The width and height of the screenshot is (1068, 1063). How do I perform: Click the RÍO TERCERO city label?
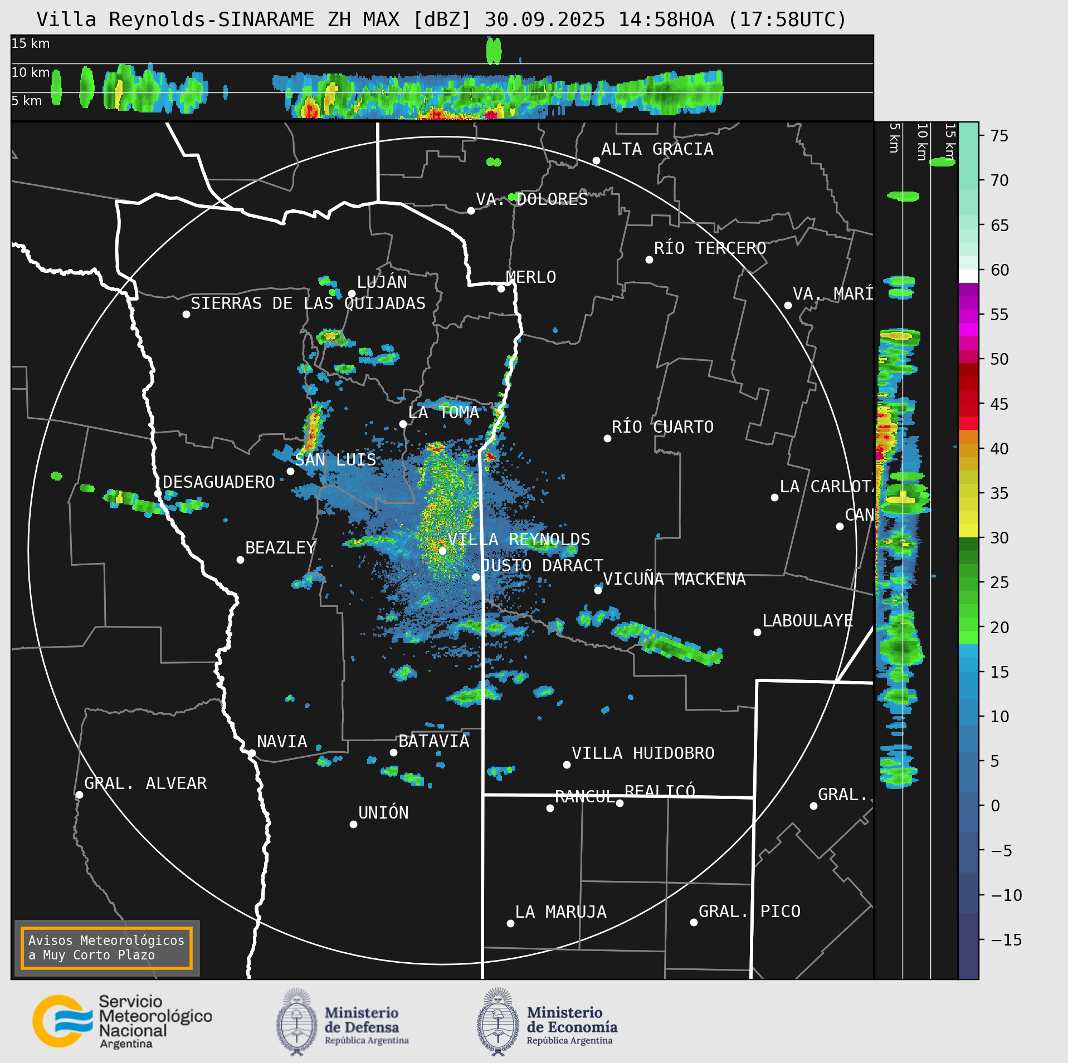coord(710,248)
